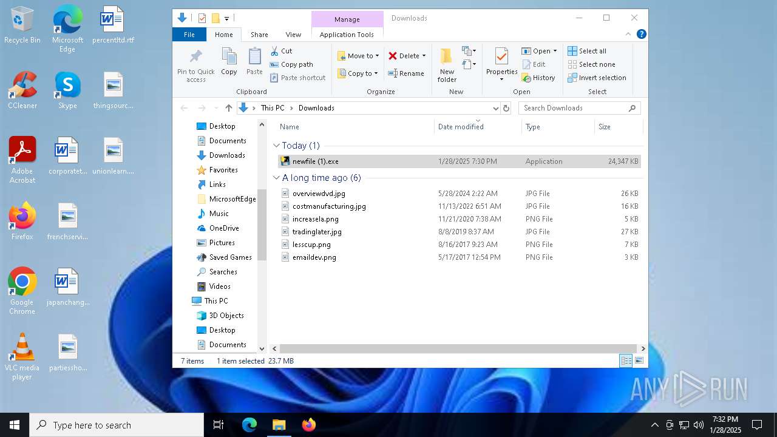Open Properties of selected file
Viewport: 777px width, 437px height.
(x=501, y=63)
